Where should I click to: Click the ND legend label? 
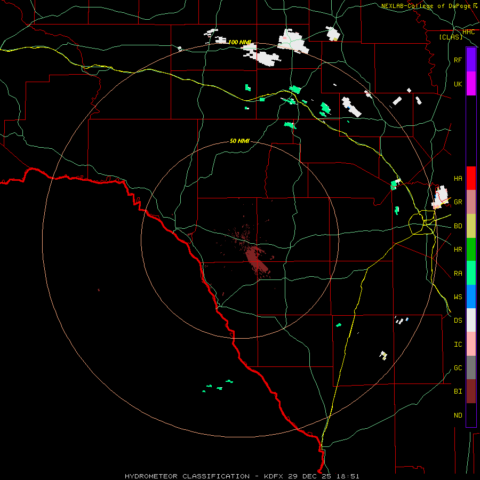(x=458, y=415)
